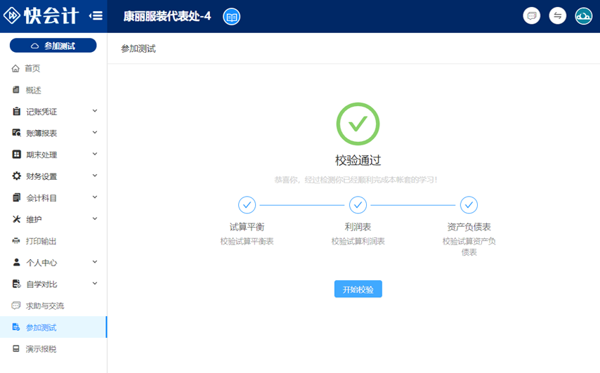
Task: Open the user avatar icon at top right
Action: (x=583, y=15)
